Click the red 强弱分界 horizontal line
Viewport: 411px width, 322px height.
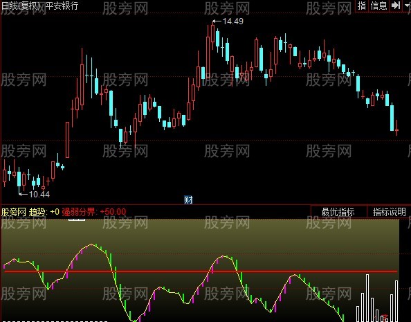pyautogui.click(x=201, y=271)
